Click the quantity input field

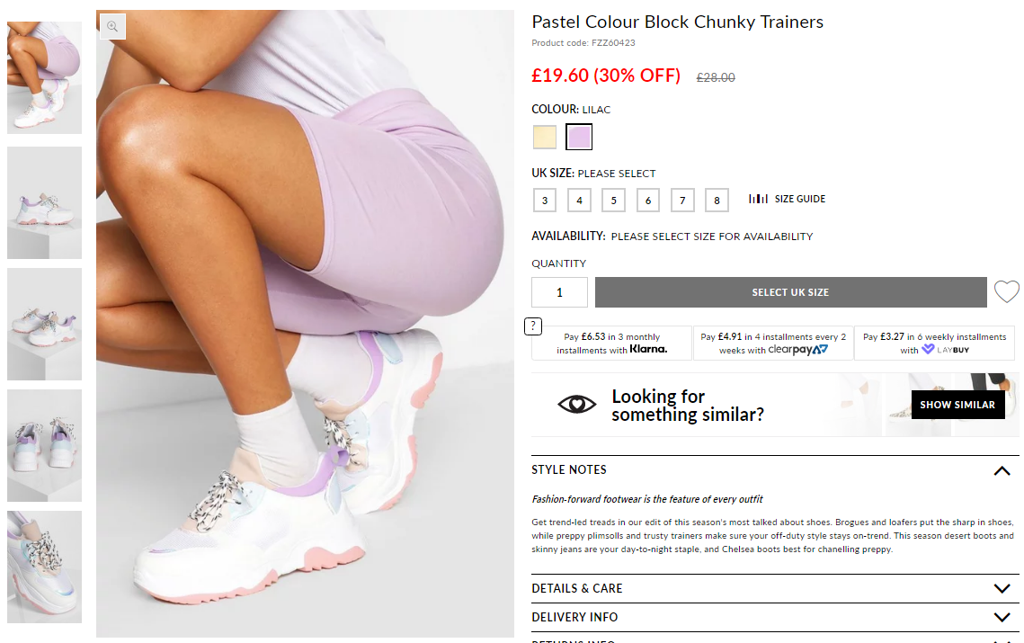(559, 292)
